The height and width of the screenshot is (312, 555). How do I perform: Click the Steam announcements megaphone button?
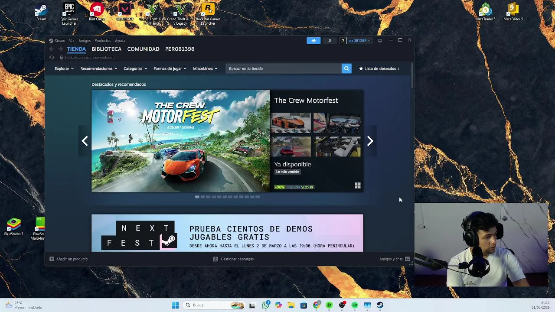pos(313,41)
